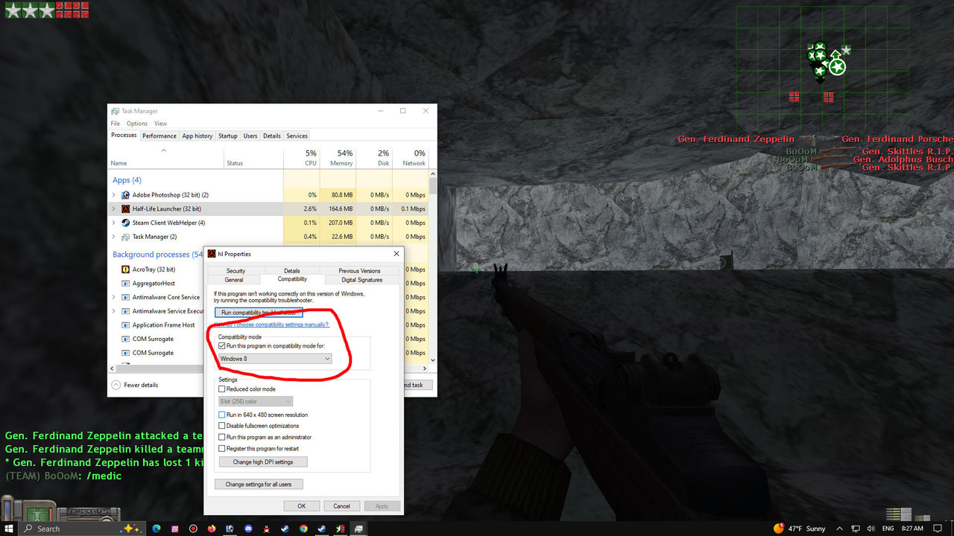The height and width of the screenshot is (536, 954).
Task: Open Services tab in Task Manager
Action: click(x=297, y=135)
